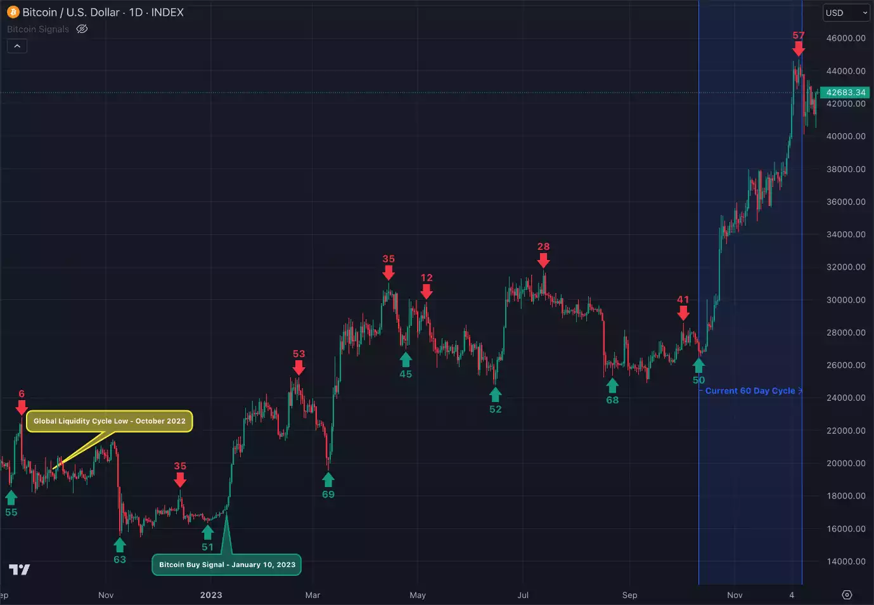Toggle visibility of the Bitcoin Signals indicator
This screenshot has width=874, height=605.
[82, 29]
